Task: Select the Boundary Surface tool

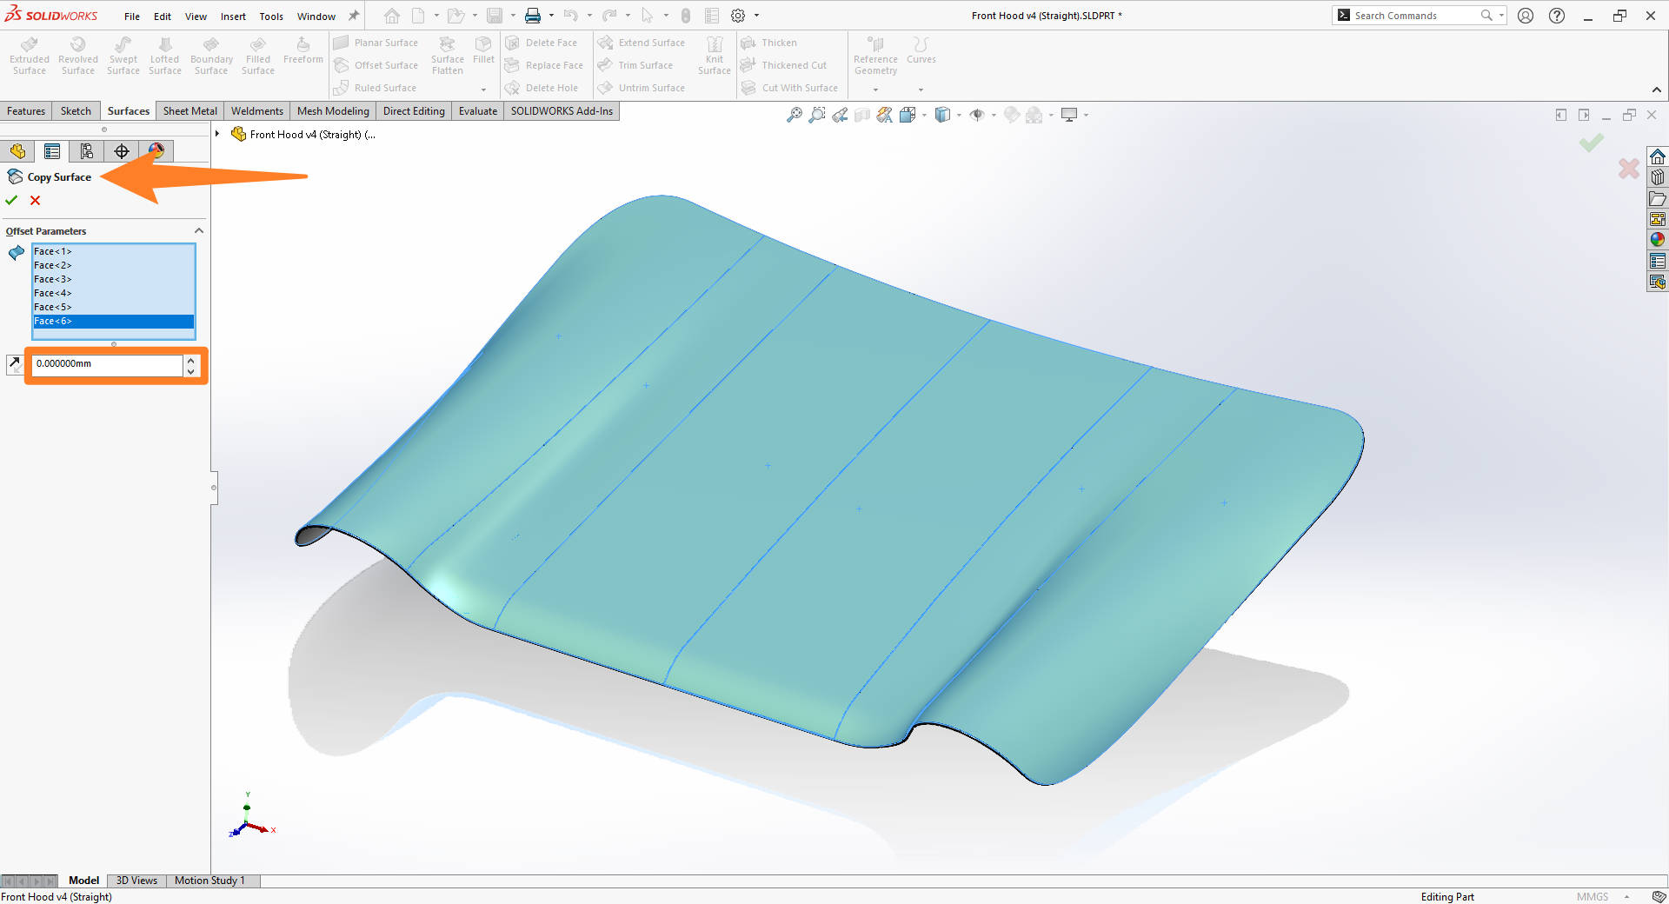Action: [x=211, y=55]
